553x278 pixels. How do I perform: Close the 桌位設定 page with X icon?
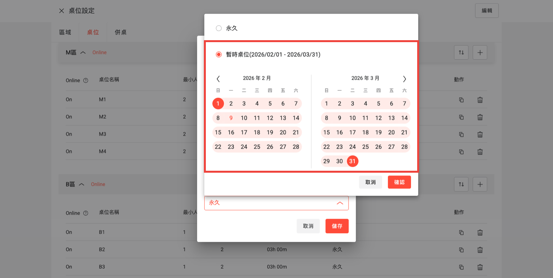coord(62,11)
